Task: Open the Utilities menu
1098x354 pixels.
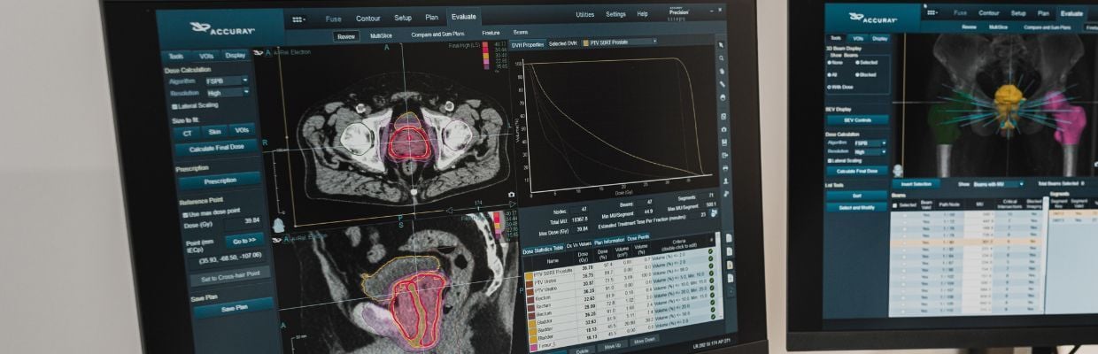Action: pos(585,14)
